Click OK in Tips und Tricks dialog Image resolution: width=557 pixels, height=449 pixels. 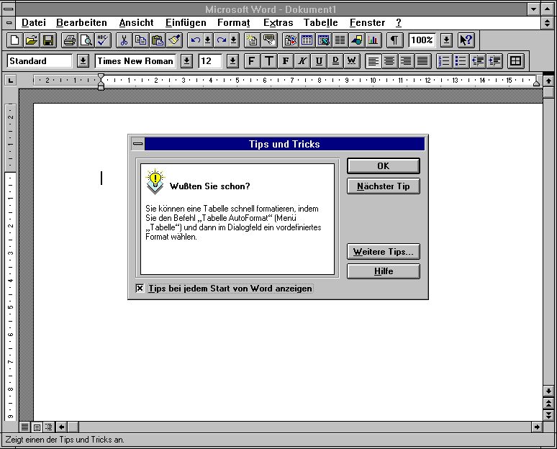click(x=384, y=166)
